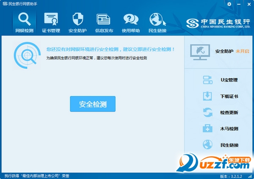
Task: Open the 安全防护 shield icon
Action: (x=78, y=22)
